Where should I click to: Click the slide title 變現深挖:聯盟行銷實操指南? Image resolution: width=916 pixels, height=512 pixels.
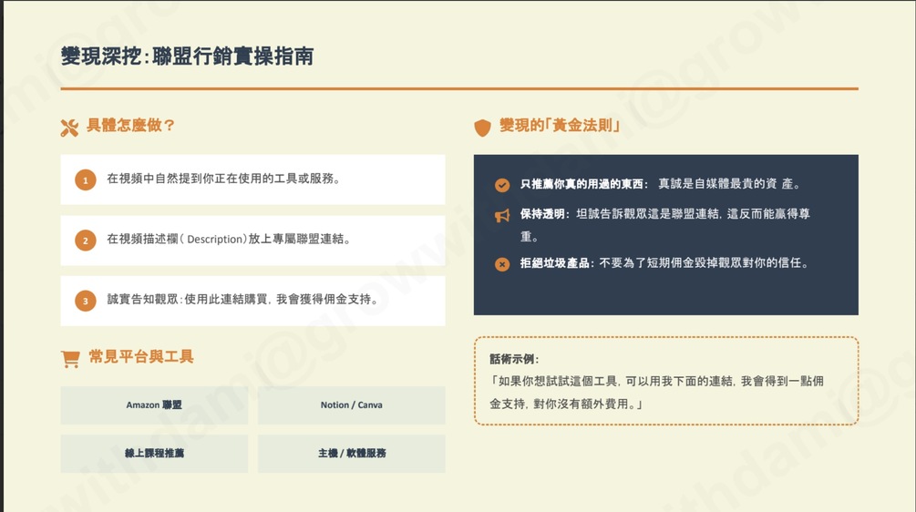coord(187,56)
